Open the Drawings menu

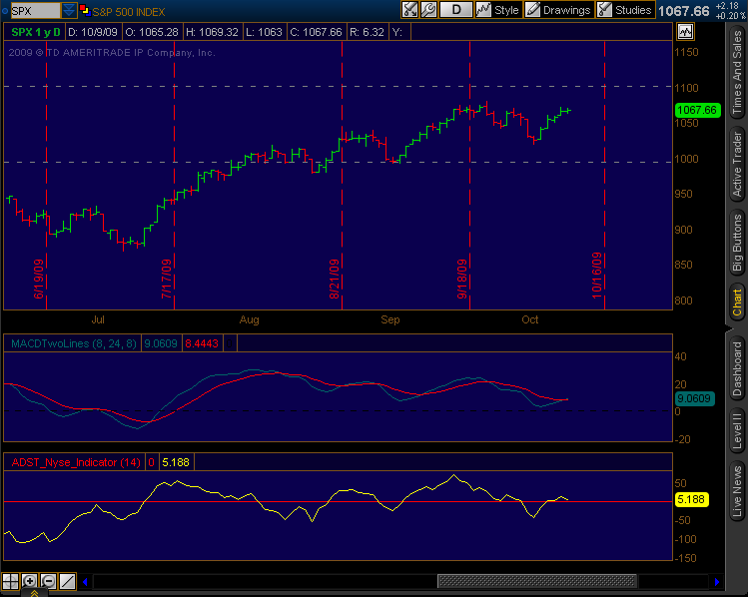click(x=559, y=10)
